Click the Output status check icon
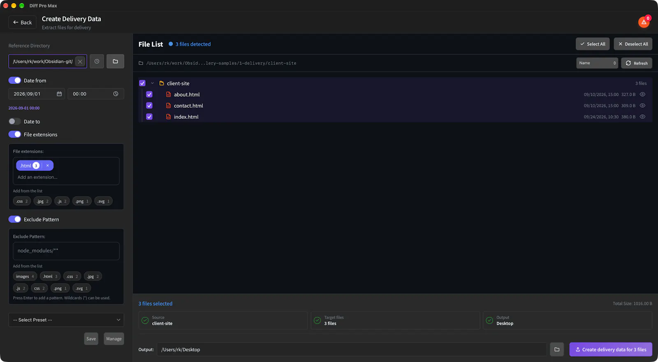Screen dimensions: 658x362 [x=489, y=320]
